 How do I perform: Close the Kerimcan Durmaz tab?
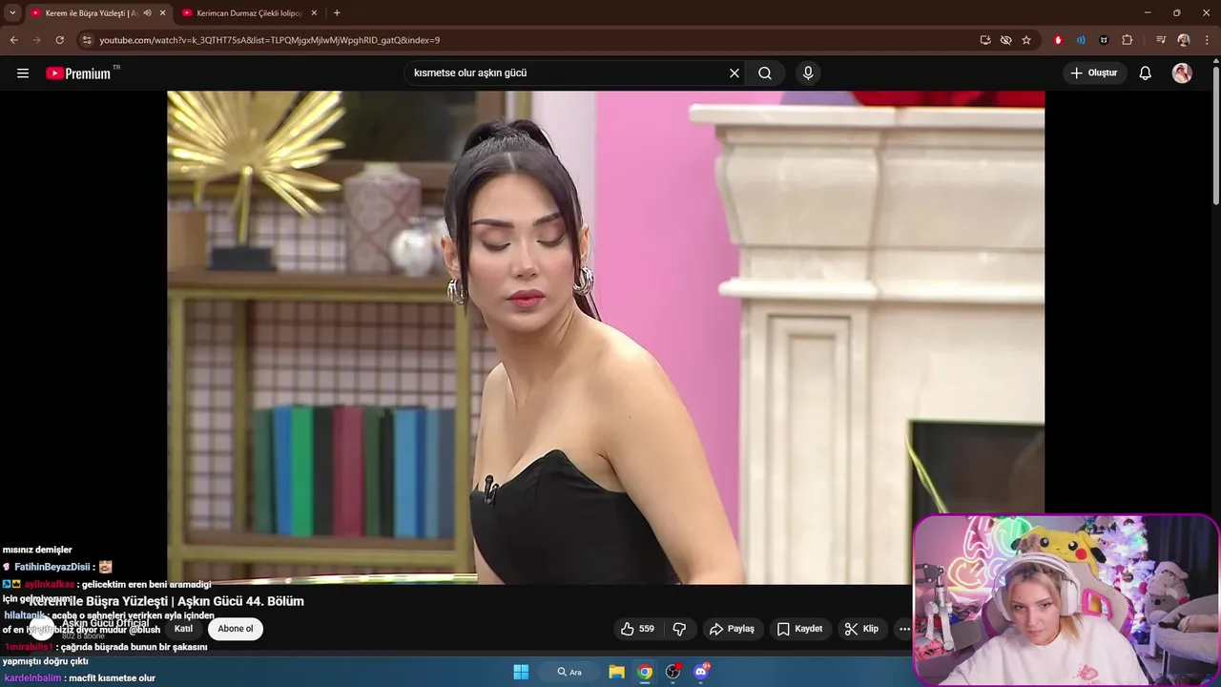[x=314, y=13]
